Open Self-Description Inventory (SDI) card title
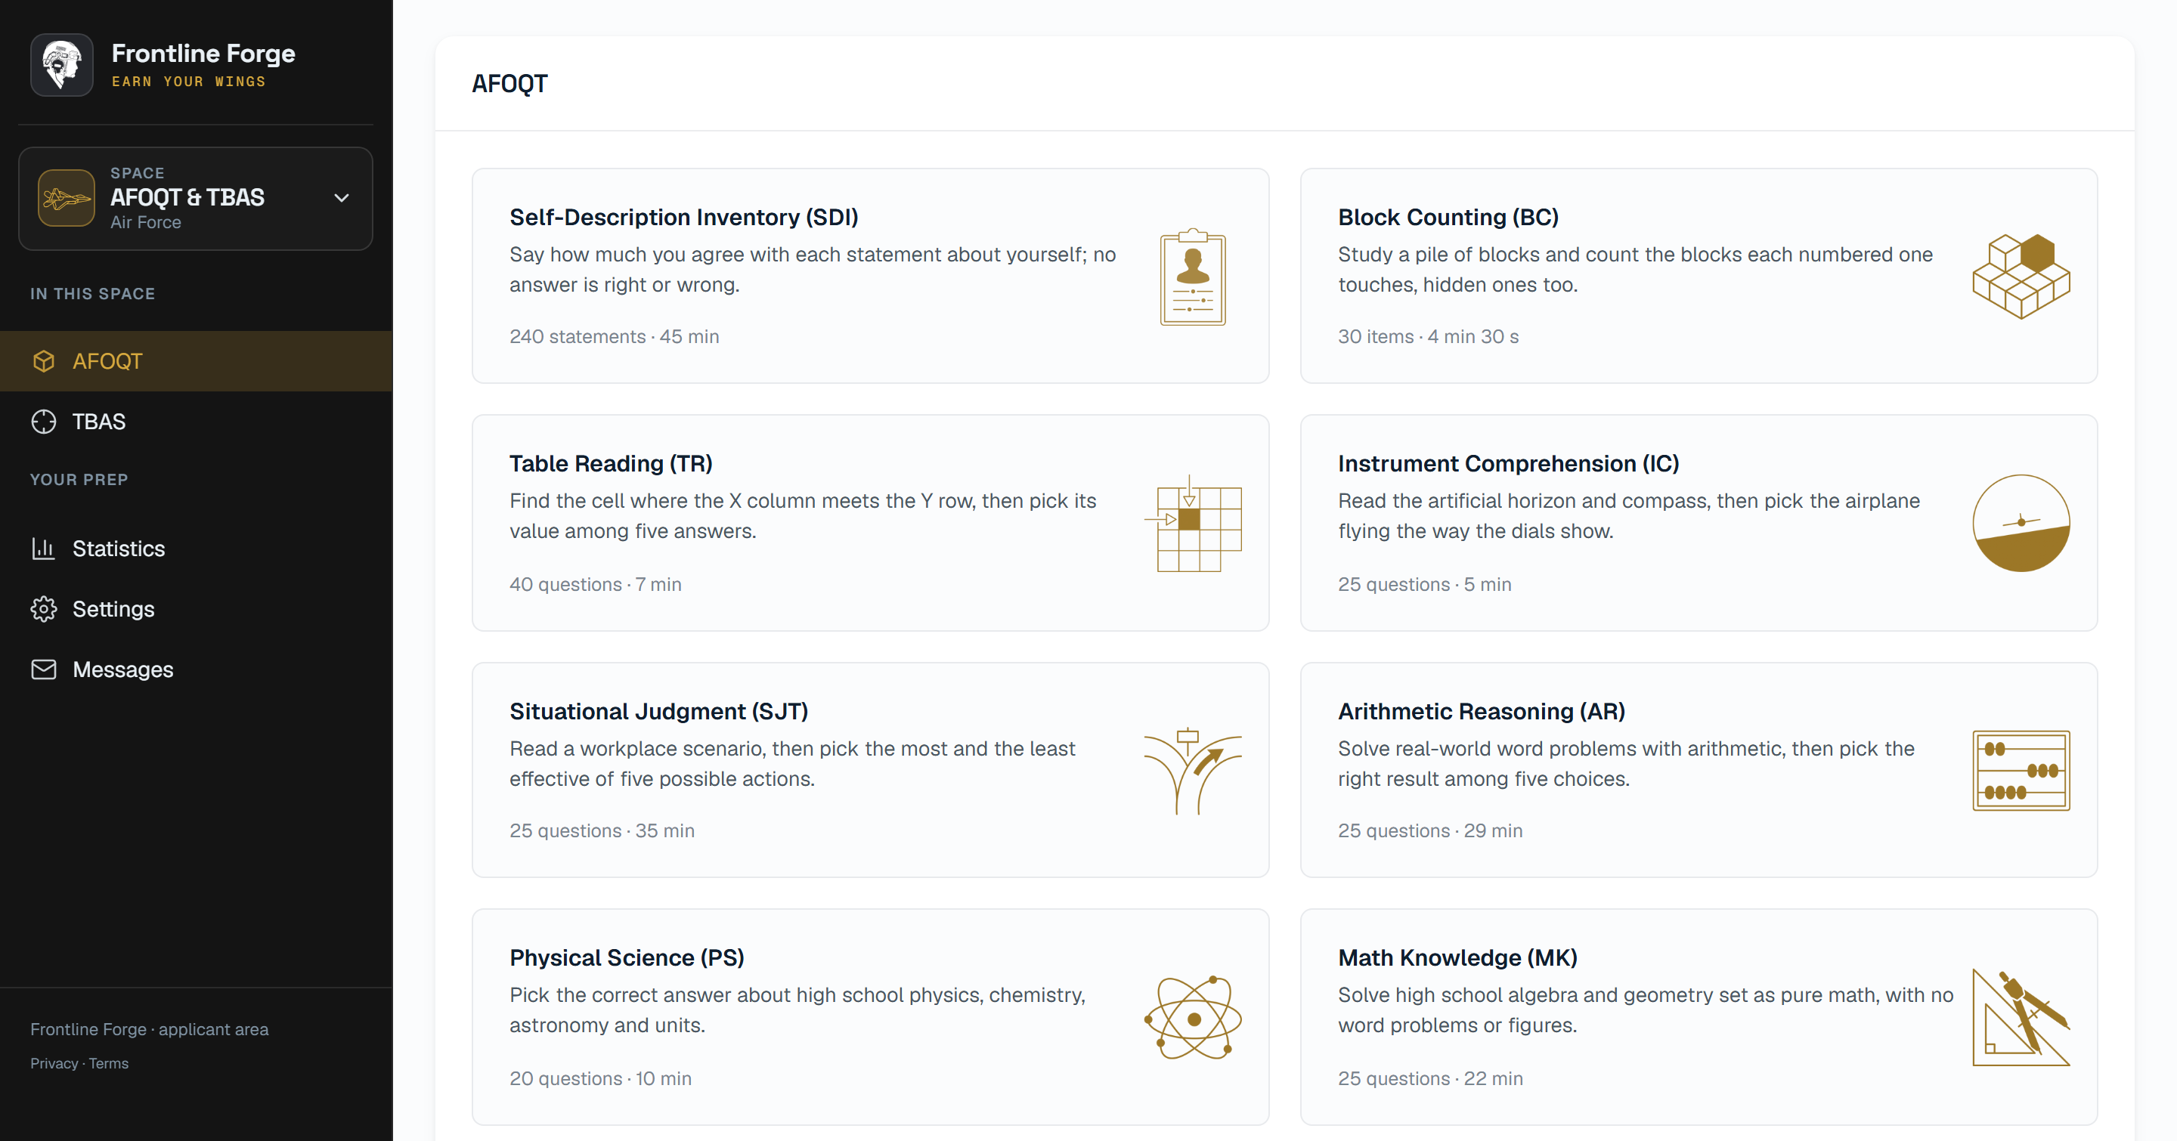This screenshot has height=1141, width=2177. pos(683,217)
